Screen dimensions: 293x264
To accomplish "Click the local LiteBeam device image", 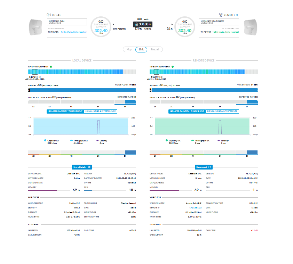I will pyautogui.click(x=35, y=26).
